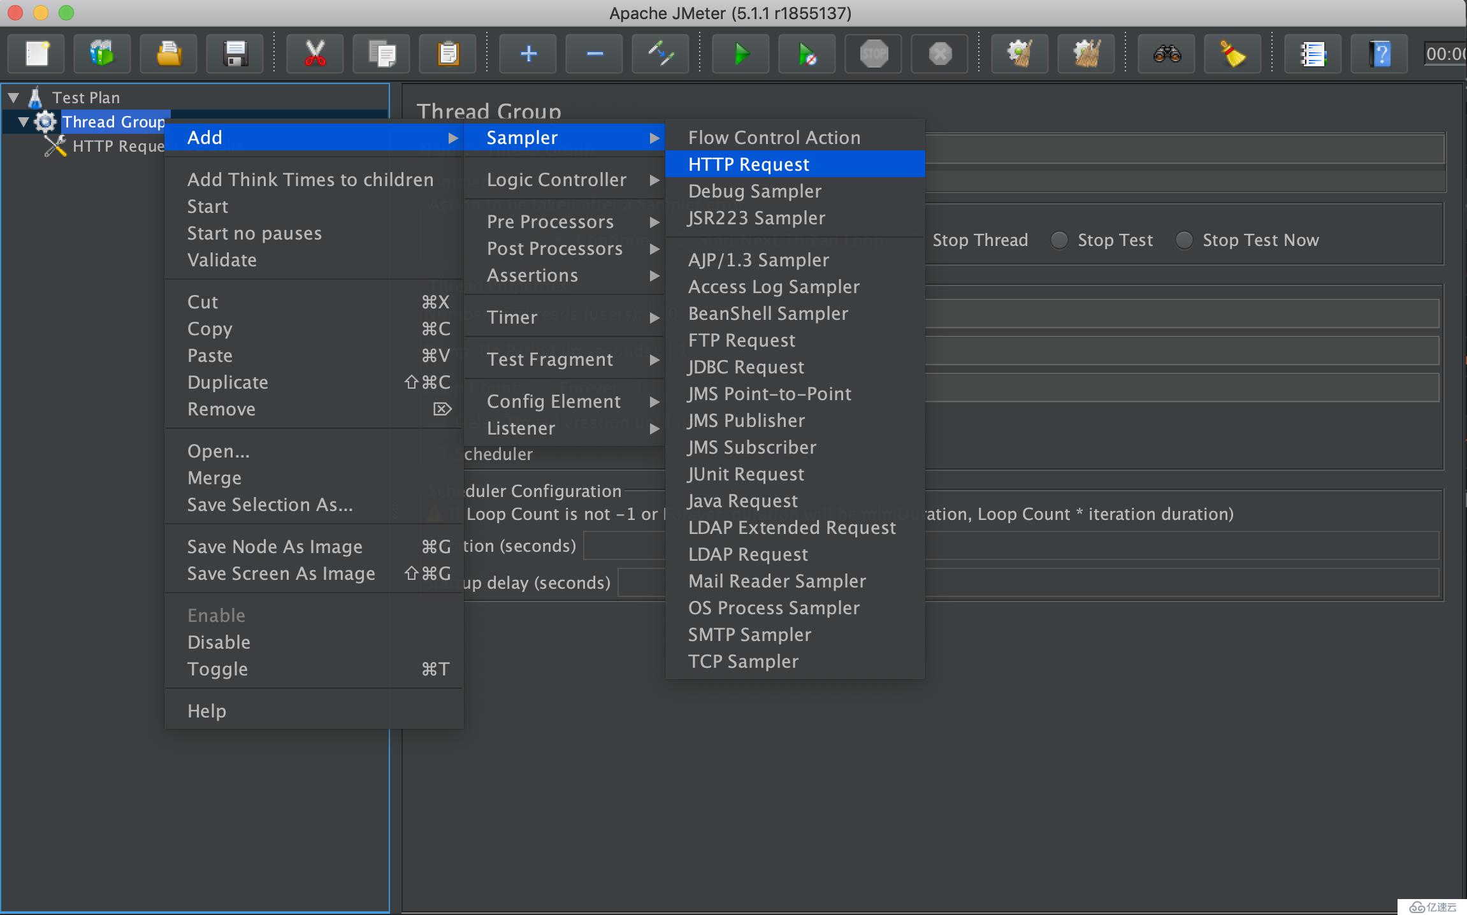Click the Function Helper list icon

[x=1313, y=54]
